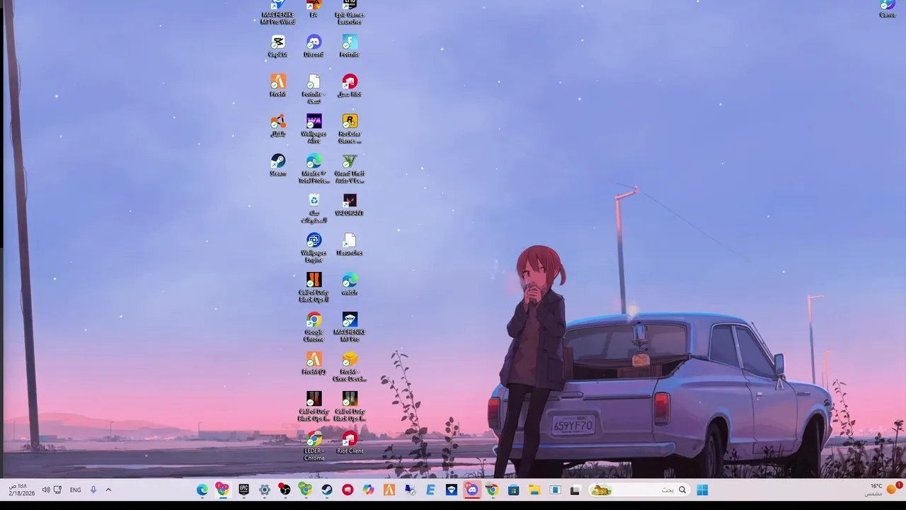This screenshot has width=906, height=510.
Task: Show hidden system tray icons
Action: (x=108, y=489)
